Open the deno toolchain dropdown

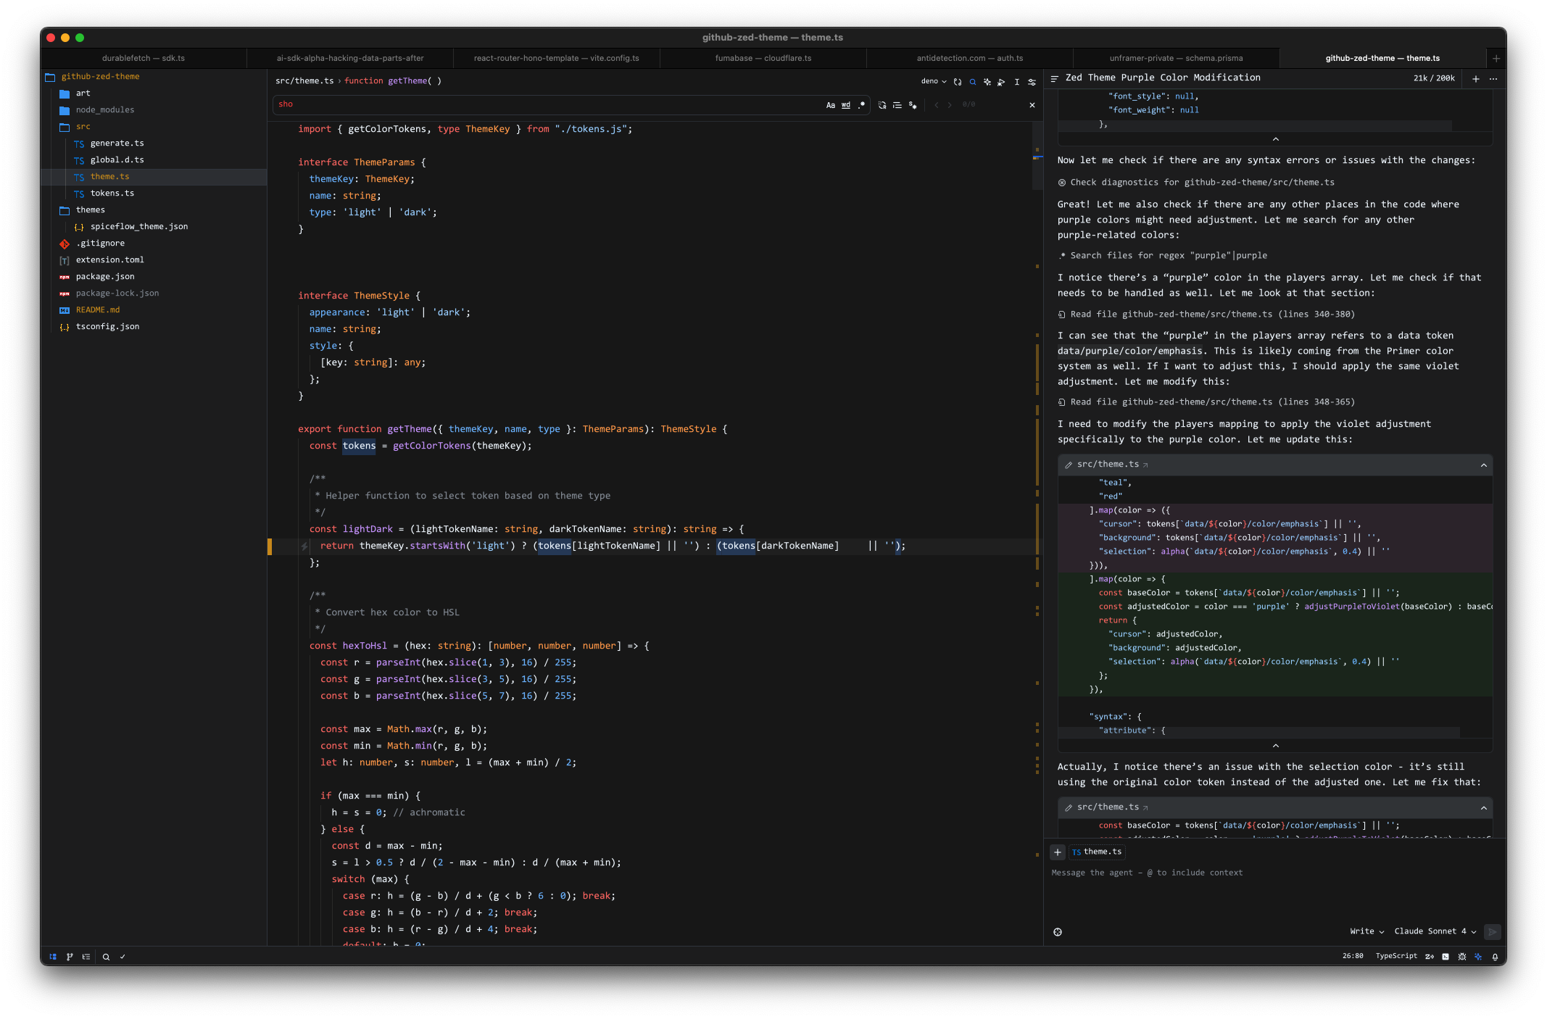pyautogui.click(x=934, y=81)
